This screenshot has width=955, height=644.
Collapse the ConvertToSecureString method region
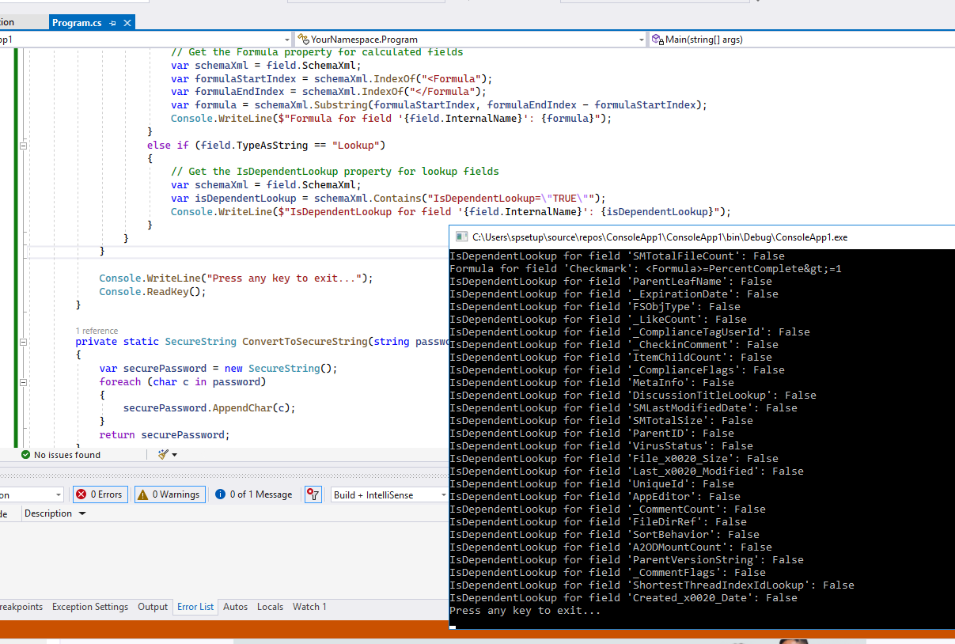[23, 341]
